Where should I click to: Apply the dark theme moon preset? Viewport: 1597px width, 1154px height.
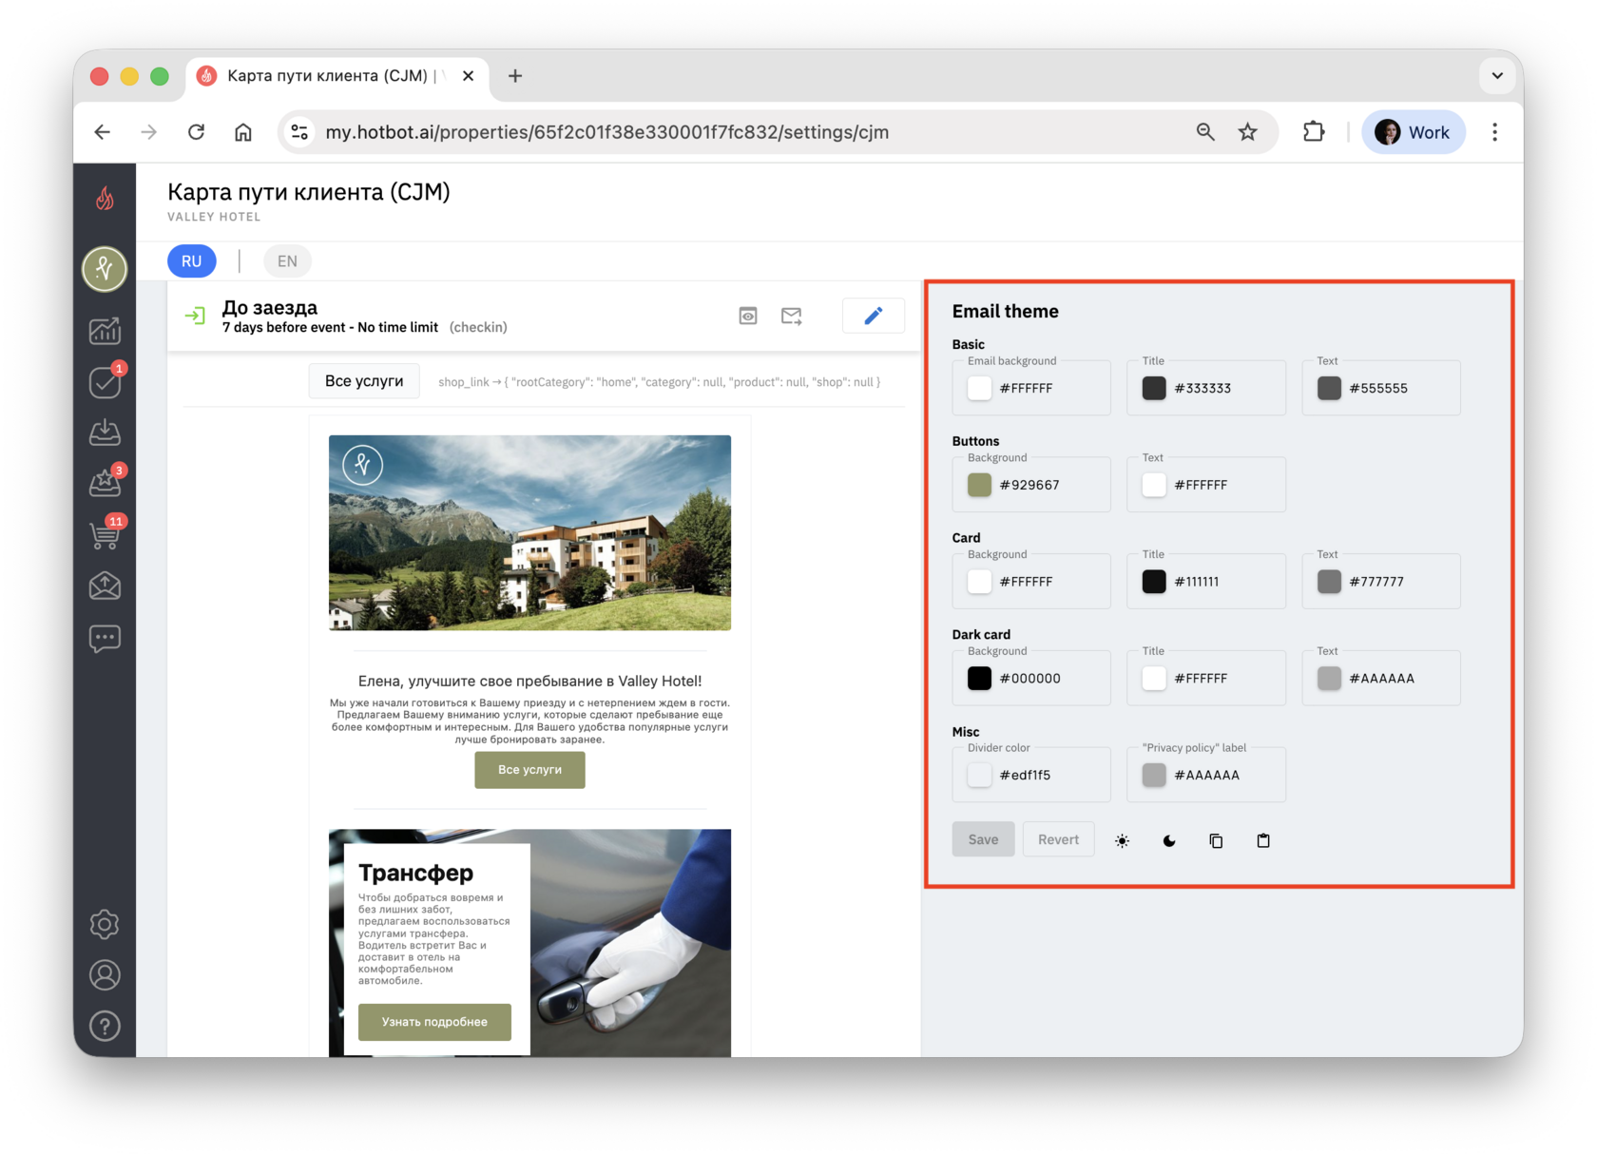click(1169, 840)
